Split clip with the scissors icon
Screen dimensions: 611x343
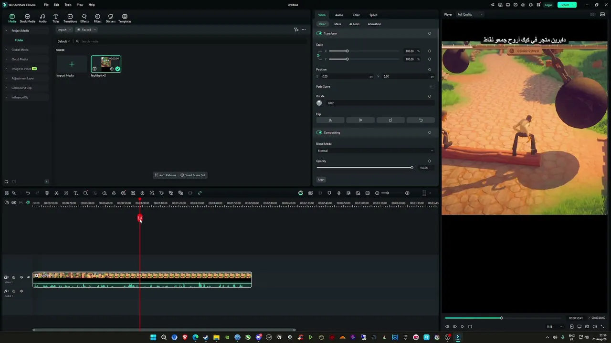click(56, 193)
